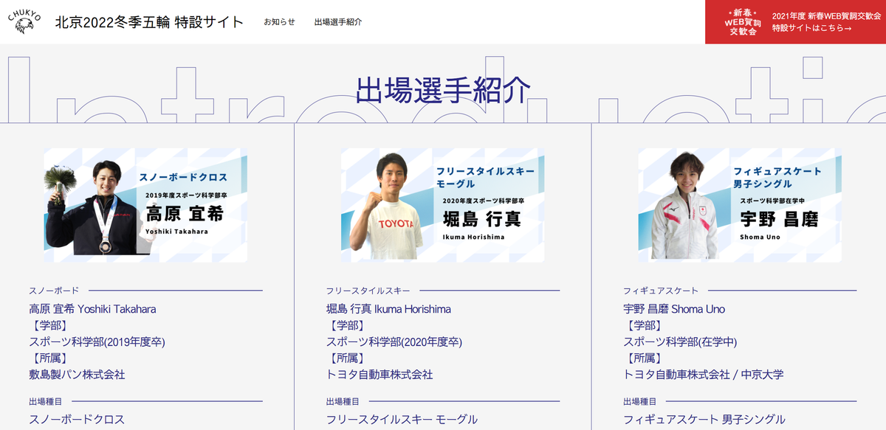Click the フィギュアスケート category label
This screenshot has height=430, width=886.
tap(661, 291)
